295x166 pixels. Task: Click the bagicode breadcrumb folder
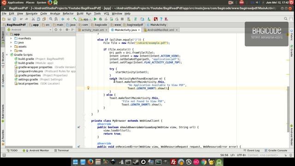(99, 24)
